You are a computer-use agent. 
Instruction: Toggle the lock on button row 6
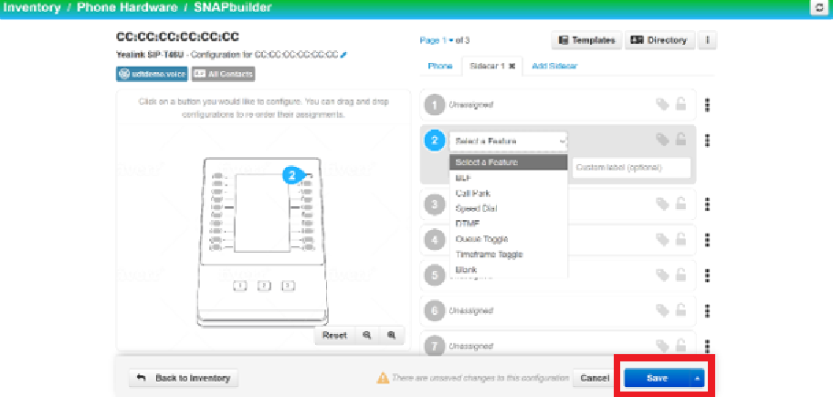click(680, 310)
